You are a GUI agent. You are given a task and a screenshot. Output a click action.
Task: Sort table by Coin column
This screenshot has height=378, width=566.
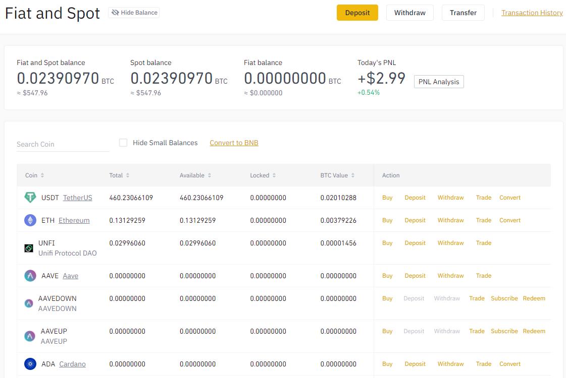tap(34, 175)
